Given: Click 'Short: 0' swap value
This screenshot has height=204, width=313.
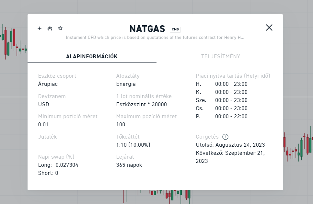Looking at the screenshot, I should [x=48, y=173].
